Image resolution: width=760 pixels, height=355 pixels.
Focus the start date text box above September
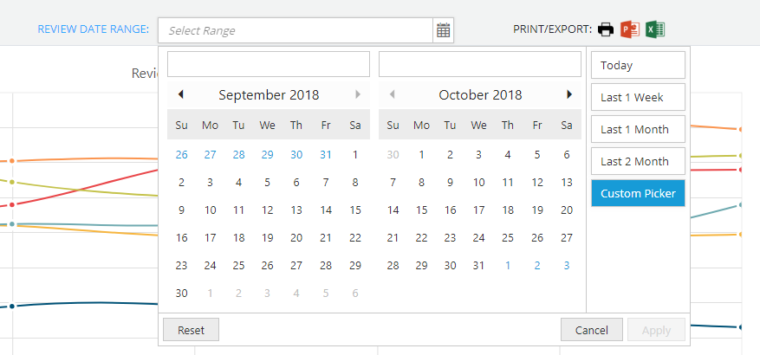point(269,64)
